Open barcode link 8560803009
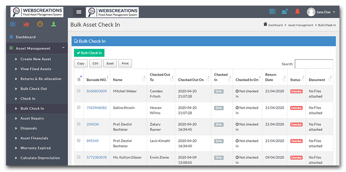 click(x=96, y=91)
